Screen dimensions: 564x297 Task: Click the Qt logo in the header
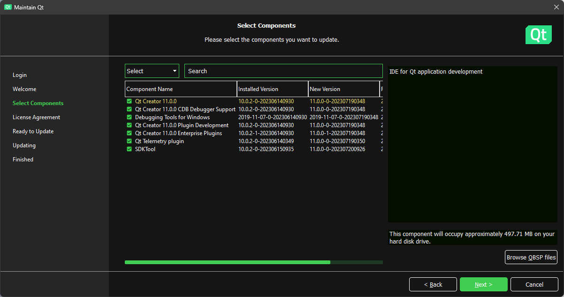[539, 35]
